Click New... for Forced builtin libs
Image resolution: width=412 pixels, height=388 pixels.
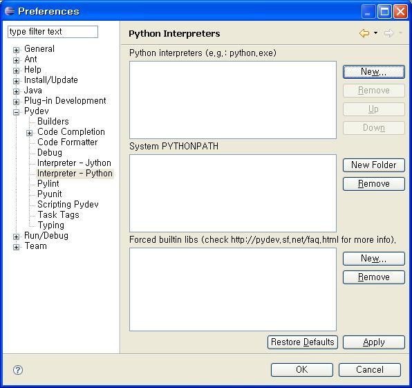coord(374,259)
